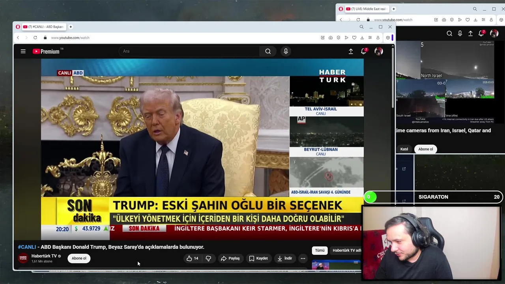The width and height of the screenshot is (505, 284).
Task: Open the Habertürk TV channel avatar
Action: (23, 258)
